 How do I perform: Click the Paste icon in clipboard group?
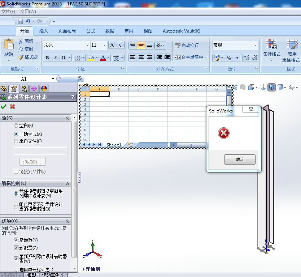(9, 44)
